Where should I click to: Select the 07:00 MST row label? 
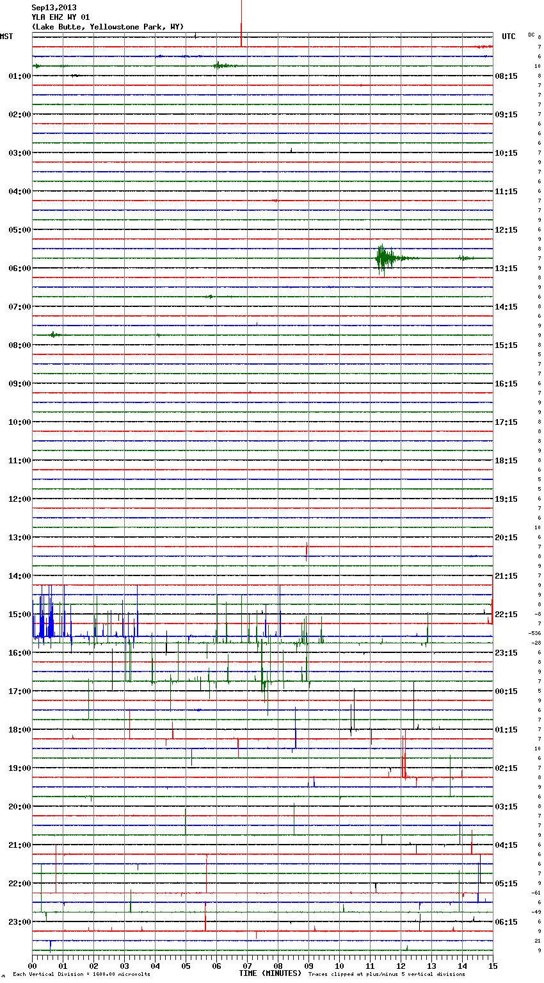20,307
